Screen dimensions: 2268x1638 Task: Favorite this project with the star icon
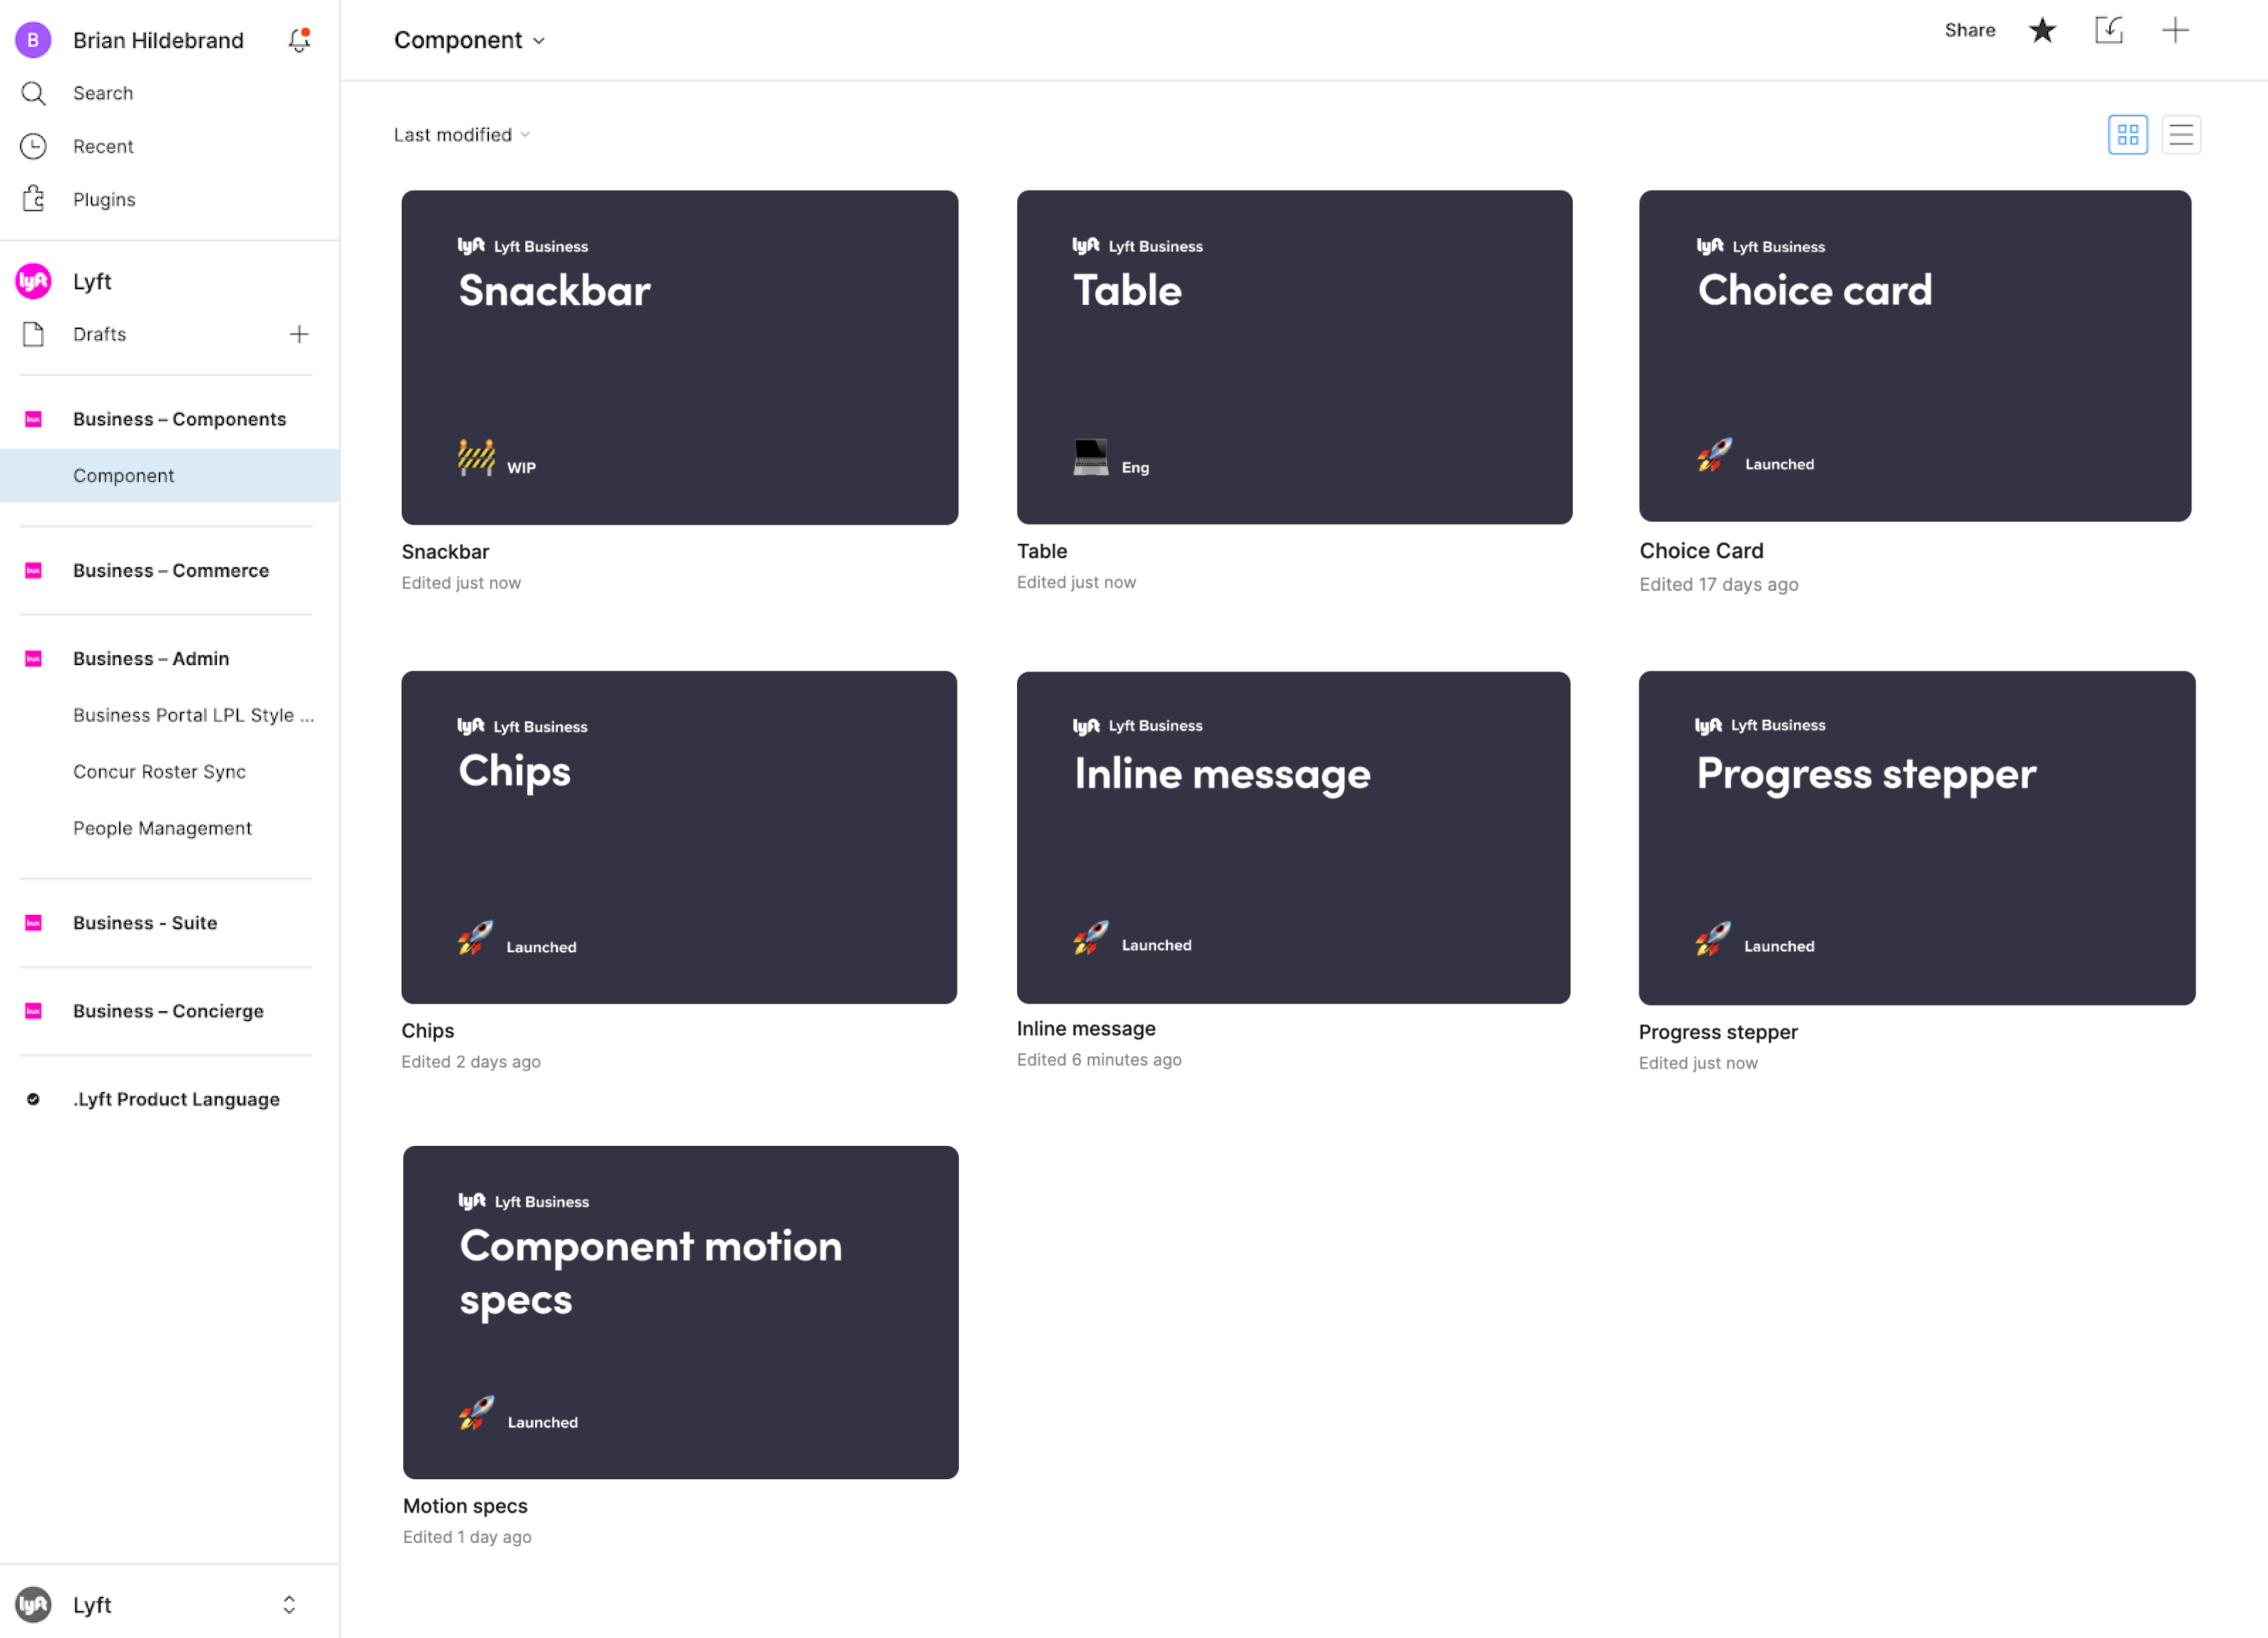point(2042,30)
